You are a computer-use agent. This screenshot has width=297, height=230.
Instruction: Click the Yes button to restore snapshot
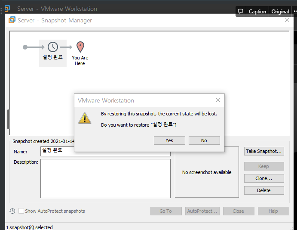pyautogui.click(x=169, y=140)
